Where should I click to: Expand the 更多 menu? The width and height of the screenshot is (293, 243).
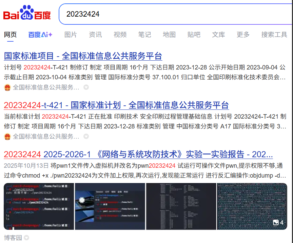(x=243, y=35)
